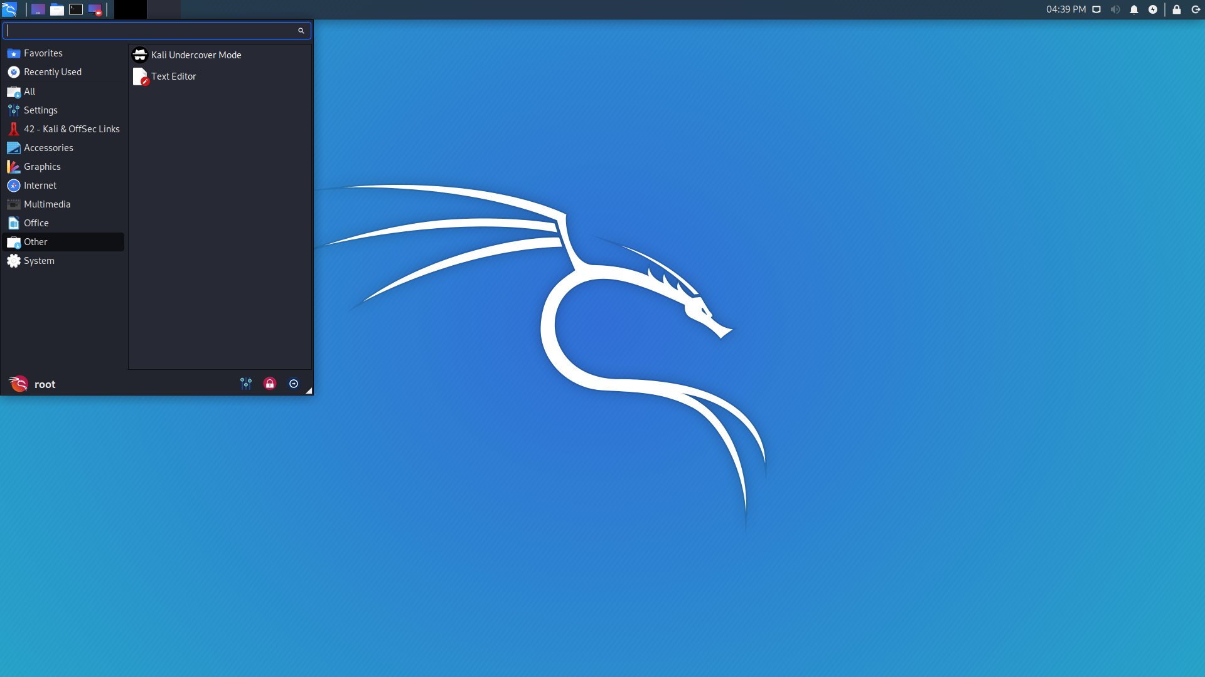Viewport: 1205px width, 677px height.
Task: Grab the menu resize grip at bottom corner
Action: [309, 391]
